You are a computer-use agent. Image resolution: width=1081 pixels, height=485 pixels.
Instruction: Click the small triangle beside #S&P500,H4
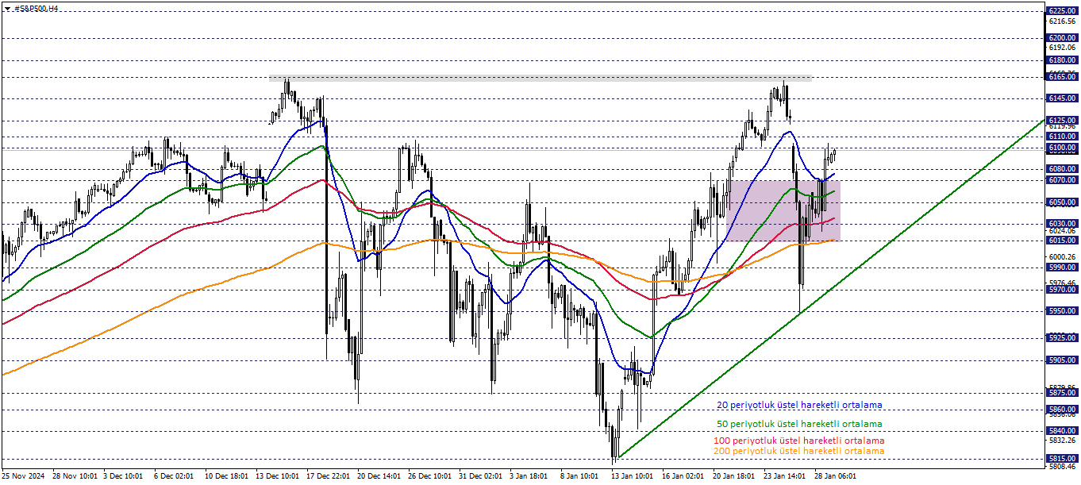pyautogui.click(x=6, y=7)
